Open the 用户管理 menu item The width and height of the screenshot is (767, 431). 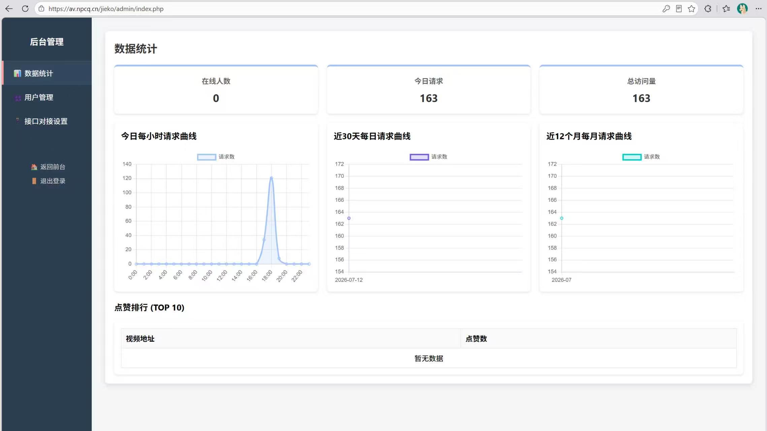(47, 97)
